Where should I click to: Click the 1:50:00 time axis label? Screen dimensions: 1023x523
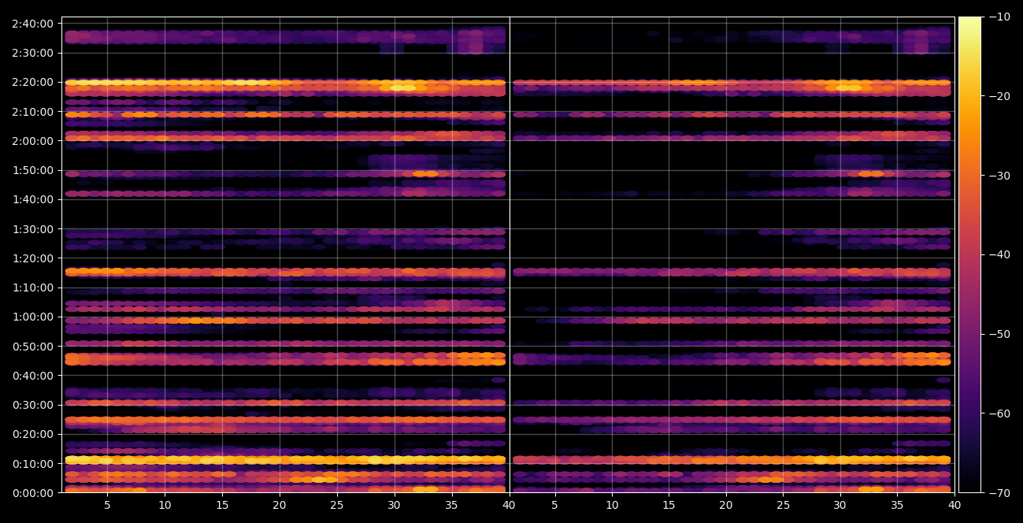pos(32,170)
